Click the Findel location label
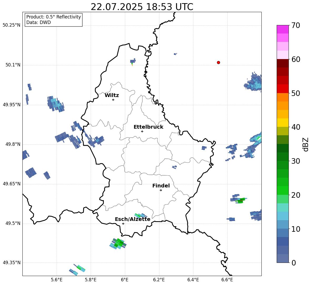The width and height of the screenshot is (312, 285). coord(161,186)
